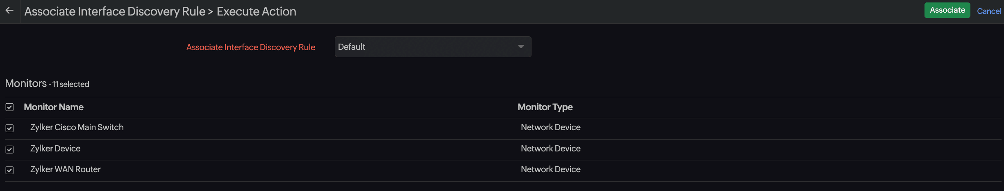Viewport: 1004px width, 191px height.
Task: Click the Monitors 11 selected heading
Action: point(47,84)
